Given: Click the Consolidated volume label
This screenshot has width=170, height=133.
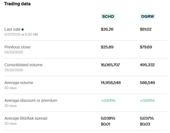Looking at the screenshot, I should click(x=23, y=65).
